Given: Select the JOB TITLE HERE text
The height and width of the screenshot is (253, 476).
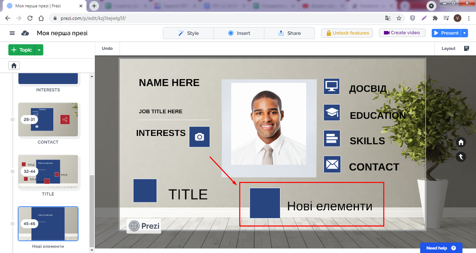Looking at the screenshot, I should point(161,111).
